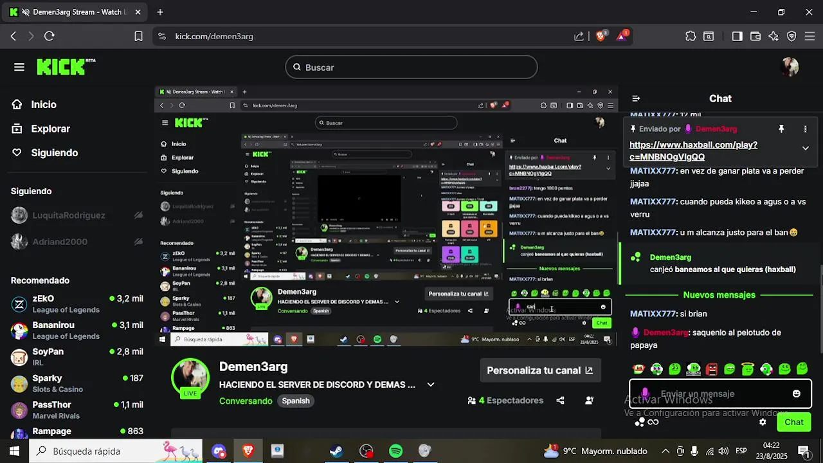Open the emoji picker in message box
The width and height of the screenshot is (823, 463).
point(797,394)
